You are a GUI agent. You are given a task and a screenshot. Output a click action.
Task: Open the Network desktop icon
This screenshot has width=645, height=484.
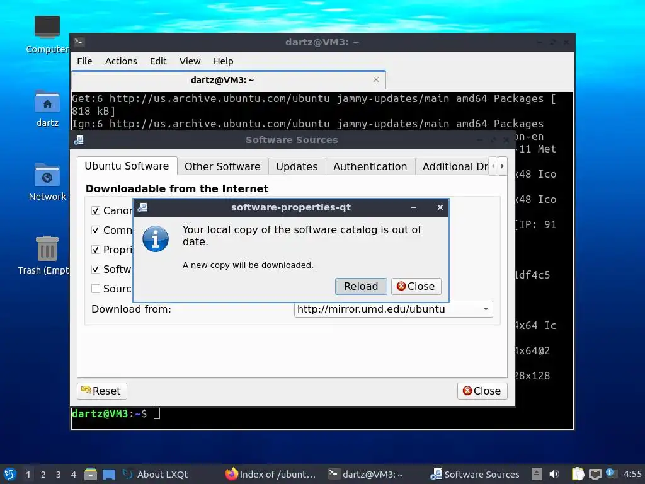coord(47,182)
